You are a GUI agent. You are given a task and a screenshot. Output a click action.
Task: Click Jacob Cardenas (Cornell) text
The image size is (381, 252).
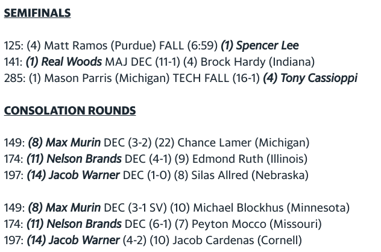237,241
